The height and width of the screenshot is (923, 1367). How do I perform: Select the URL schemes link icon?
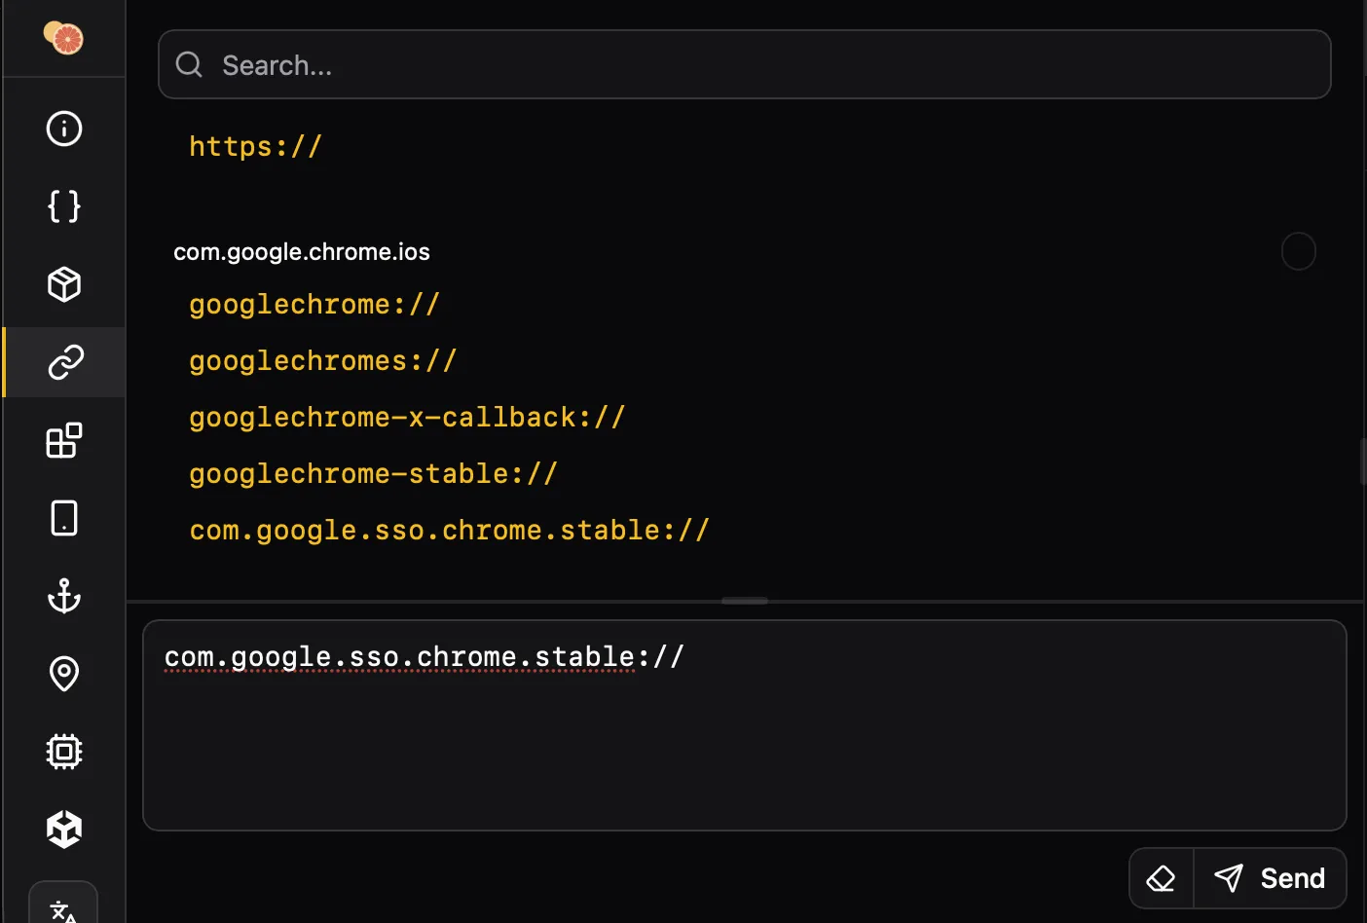tap(63, 361)
